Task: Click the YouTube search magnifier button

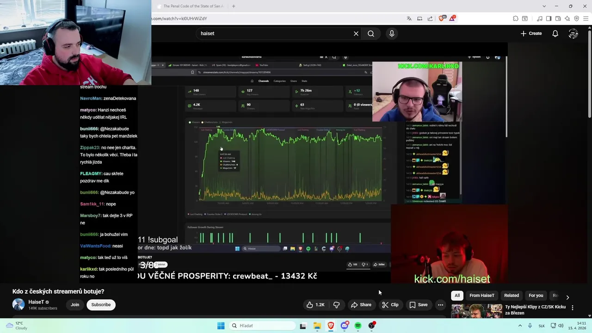Action: click(x=371, y=33)
